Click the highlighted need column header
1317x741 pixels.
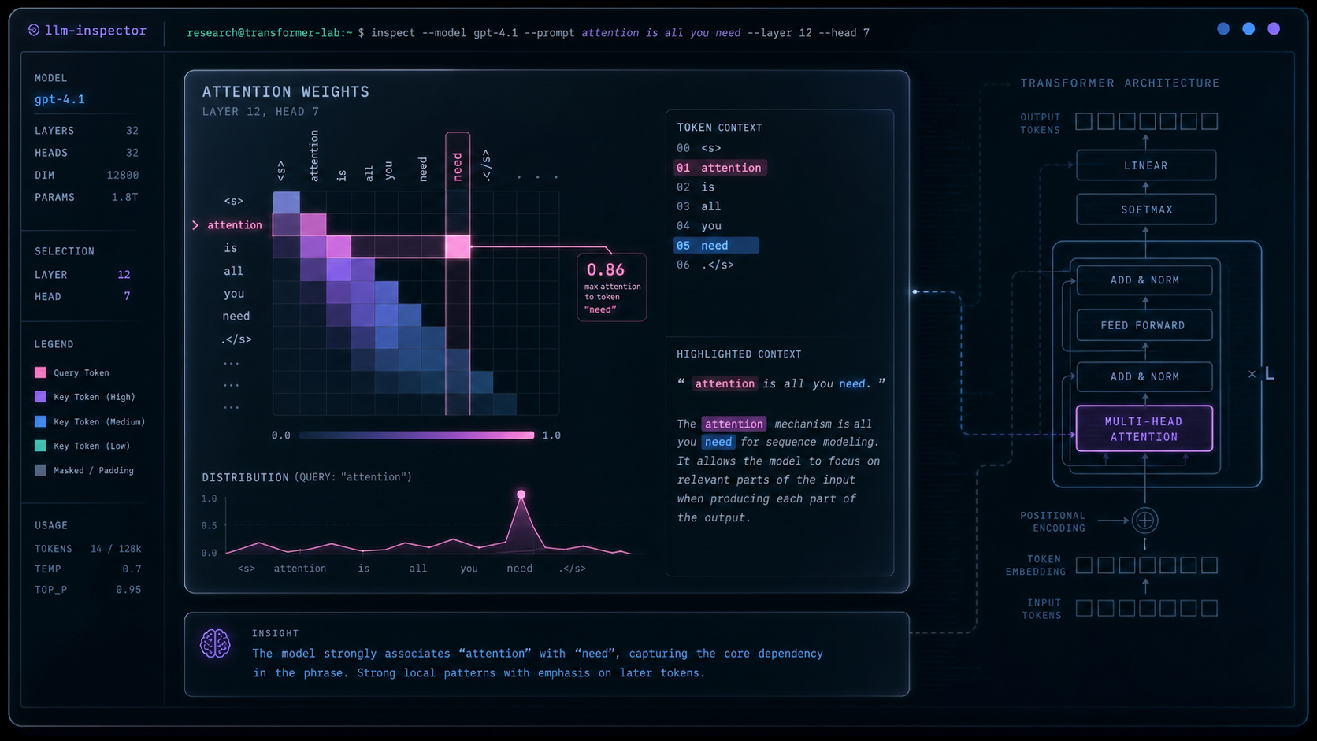coord(458,166)
